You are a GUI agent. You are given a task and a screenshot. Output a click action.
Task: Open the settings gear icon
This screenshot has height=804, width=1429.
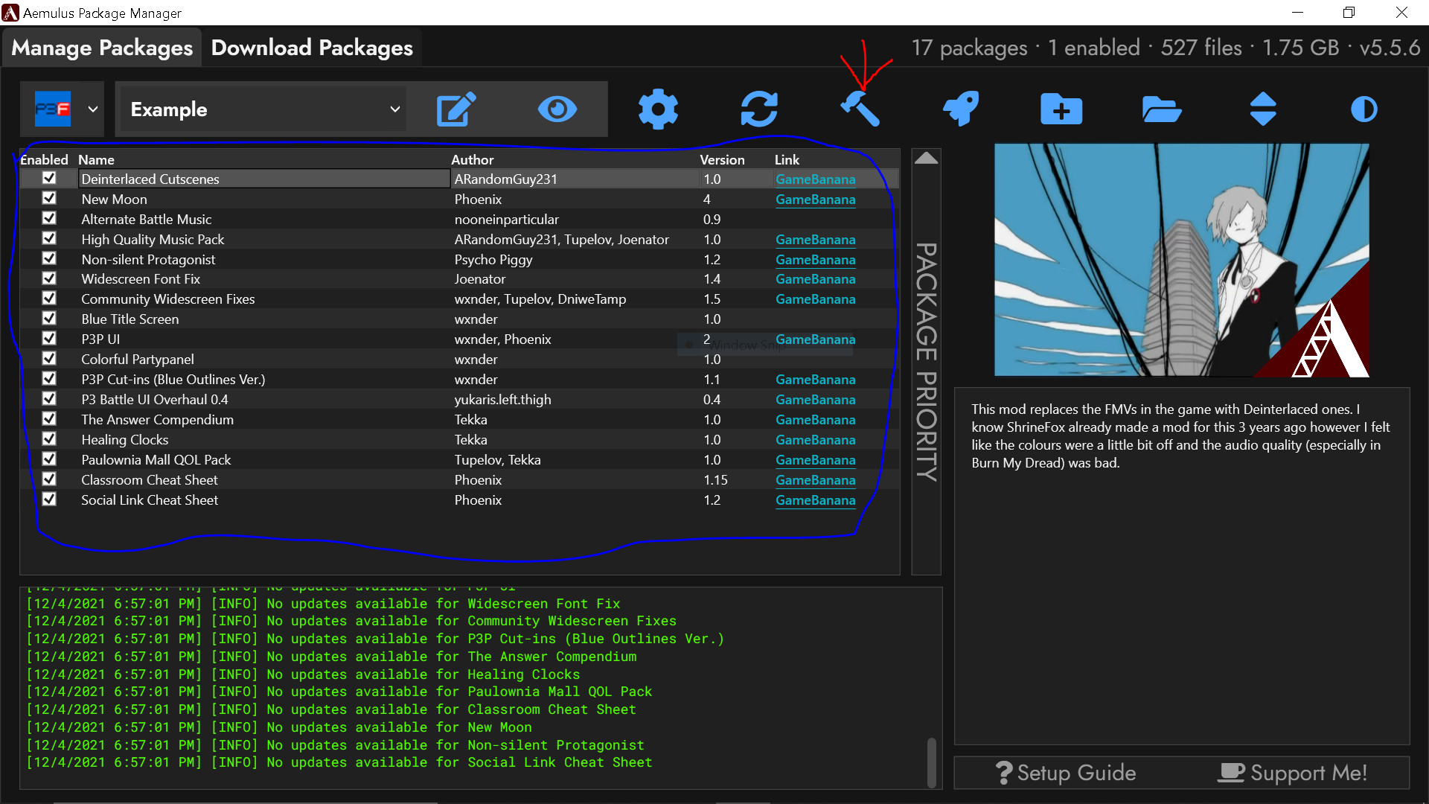coord(656,109)
